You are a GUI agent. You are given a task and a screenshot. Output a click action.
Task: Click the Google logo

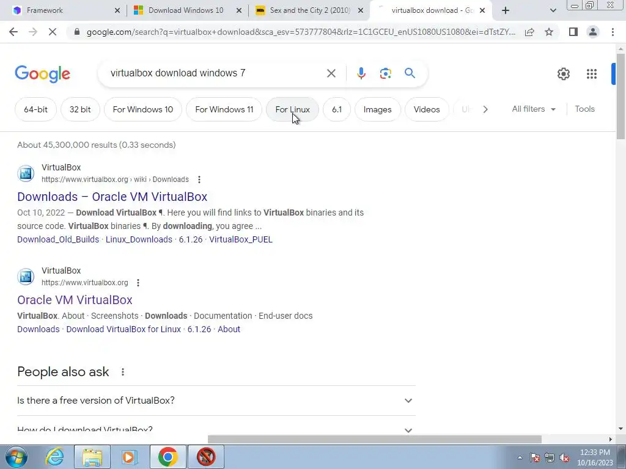pyautogui.click(x=42, y=74)
